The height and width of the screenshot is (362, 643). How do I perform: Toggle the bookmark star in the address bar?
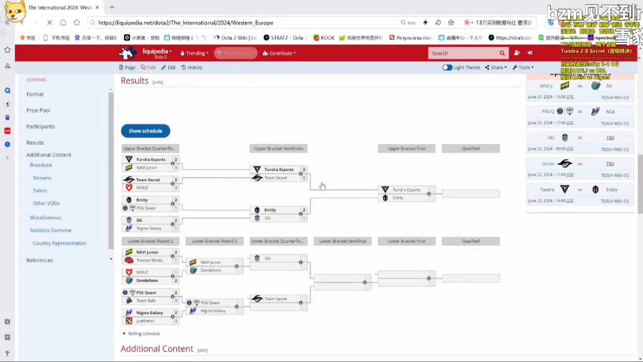[451, 22]
